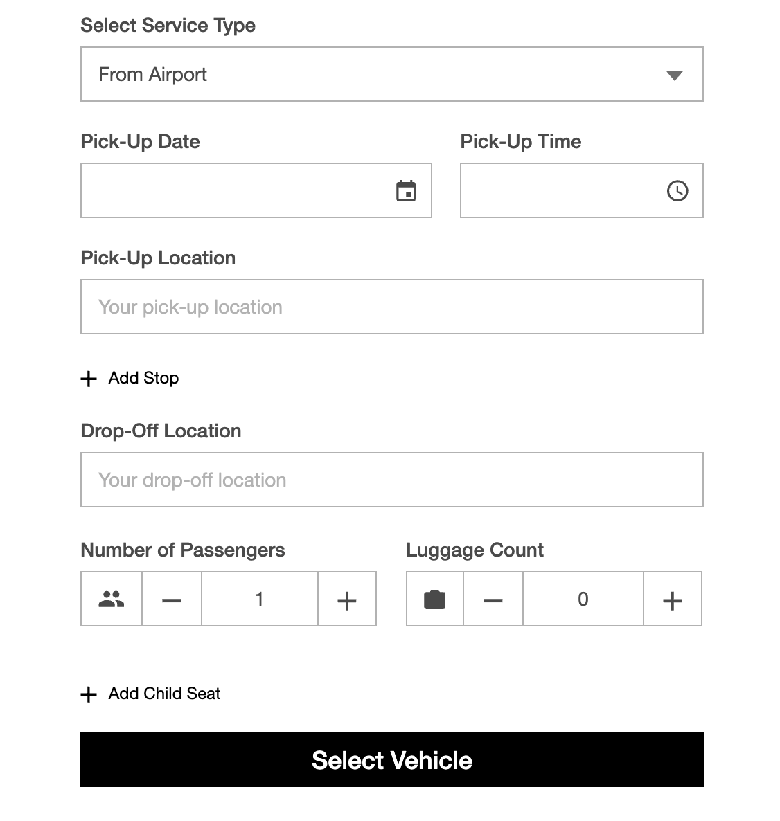The image size is (780, 821).
Task: Increase the number of passengers
Action: pyautogui.click(x=346, y=599)
